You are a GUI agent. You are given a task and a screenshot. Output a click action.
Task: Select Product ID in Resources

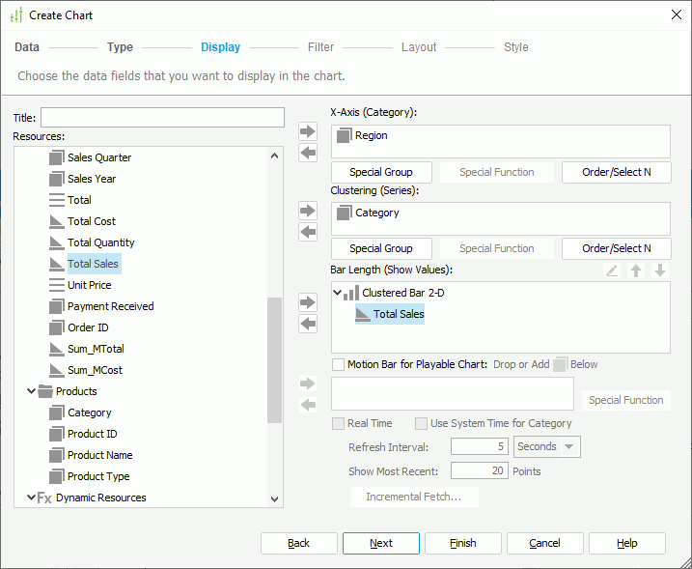click(x=93, y=434)
